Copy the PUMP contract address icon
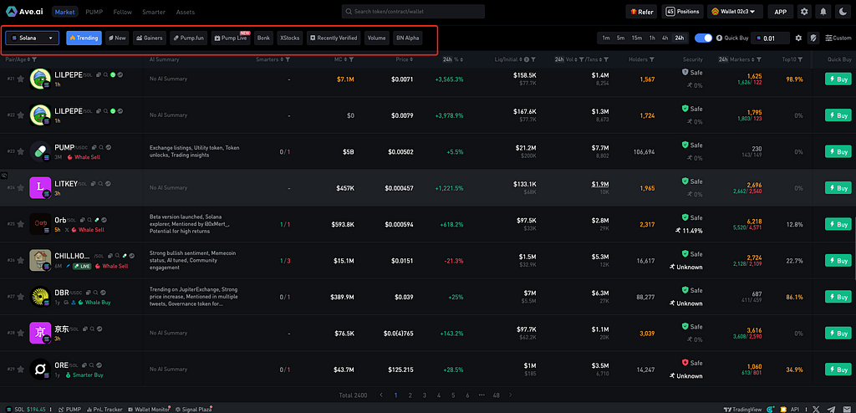 [x=94, y=147]
